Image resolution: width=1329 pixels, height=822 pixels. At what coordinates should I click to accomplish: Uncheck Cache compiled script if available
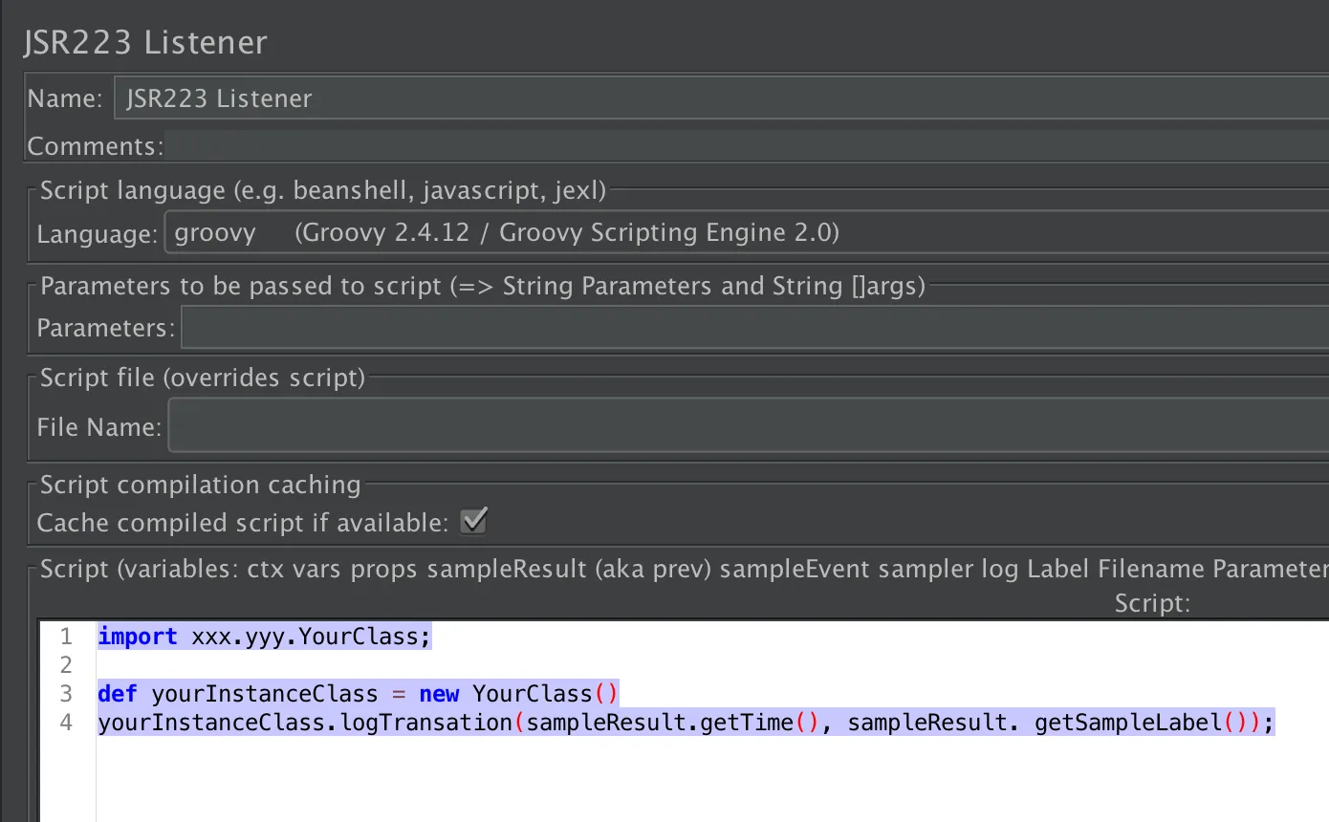coord(474,522)
